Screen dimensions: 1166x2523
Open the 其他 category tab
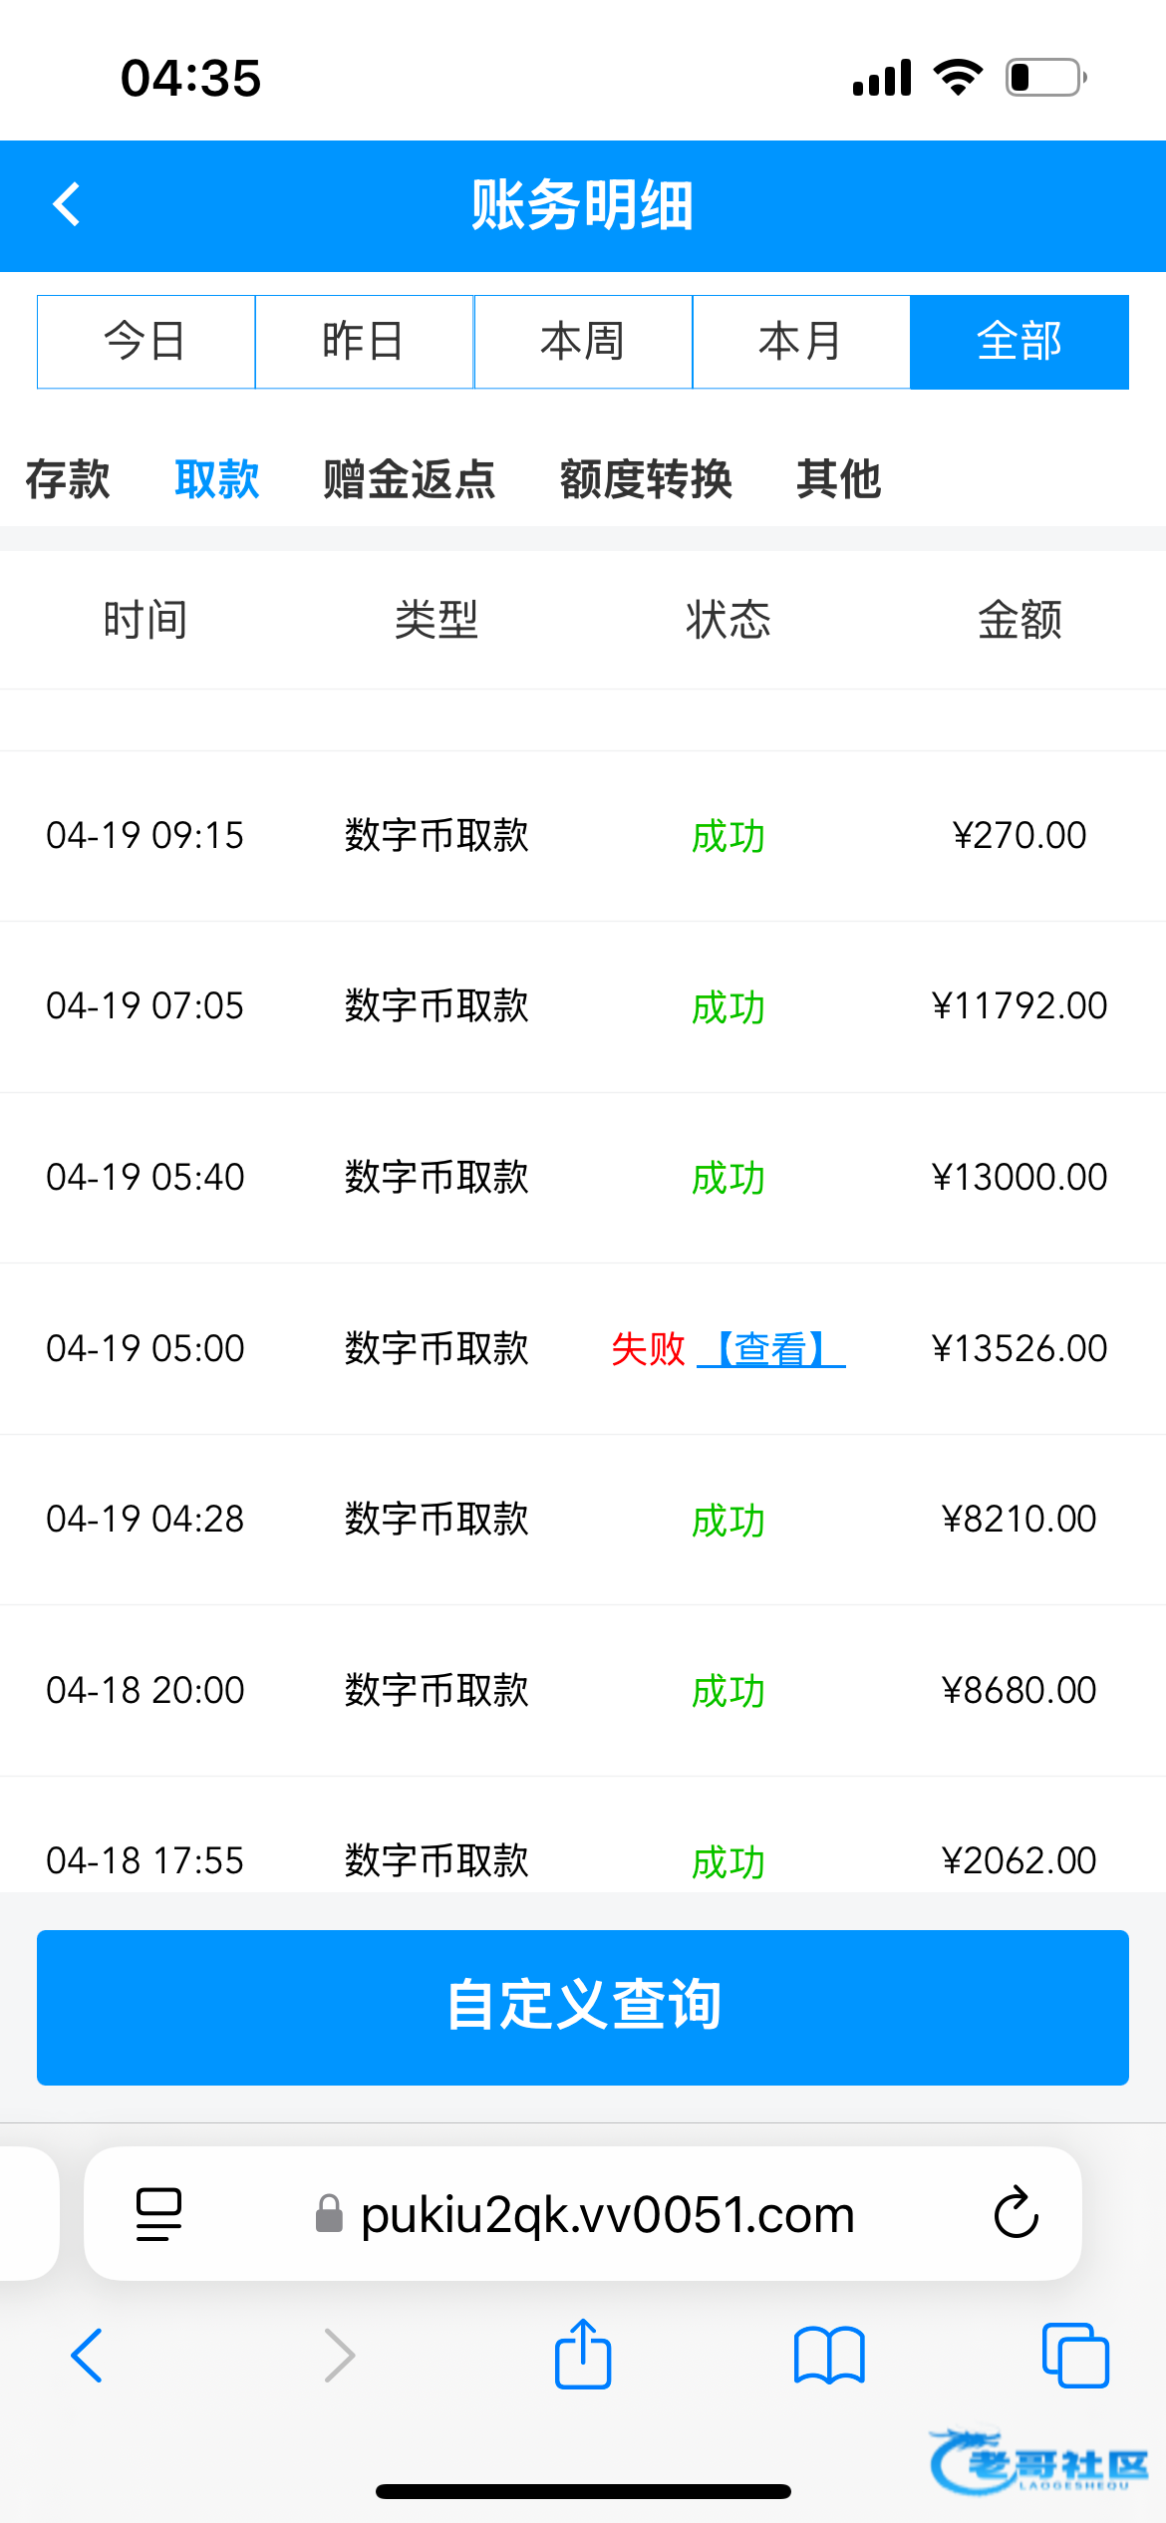click(839, 479)
